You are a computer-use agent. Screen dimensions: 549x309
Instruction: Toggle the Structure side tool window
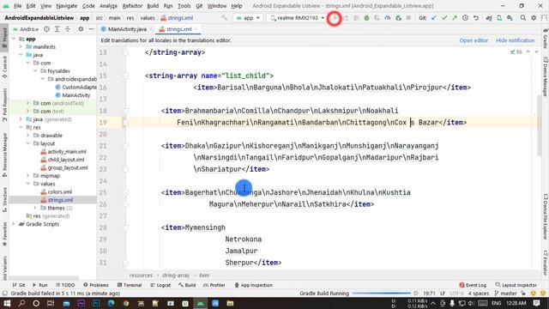click(x=4, y=200)
